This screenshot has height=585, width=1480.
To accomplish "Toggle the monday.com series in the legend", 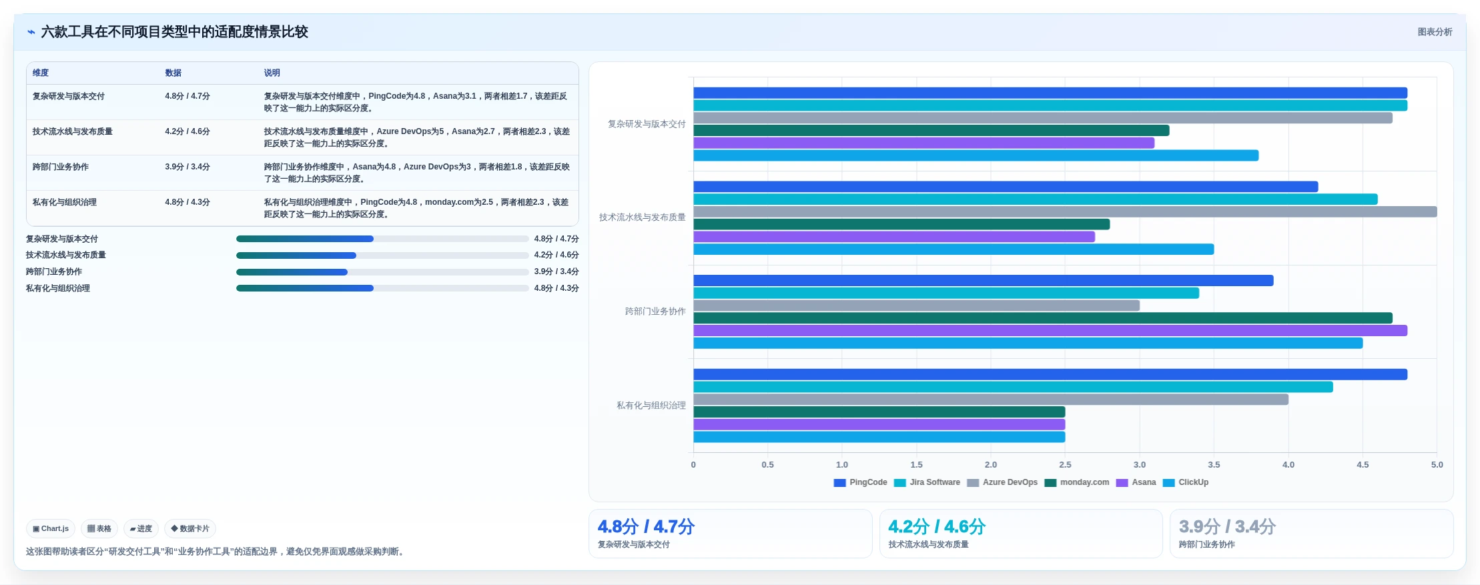I will [1077, 482].
